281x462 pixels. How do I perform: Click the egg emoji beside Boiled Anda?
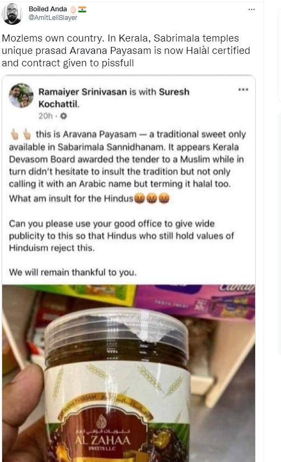tap(73, 9)
